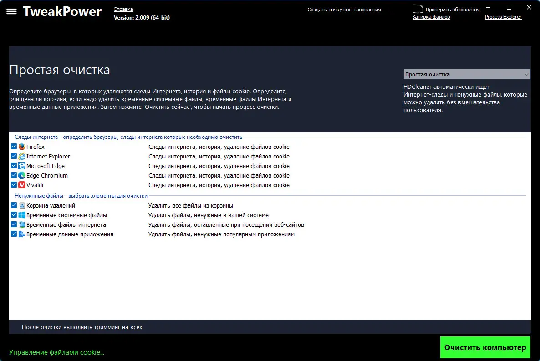Toggle Временные системные файлы checkbox
This screenshot has width=540, height=361.
click(x=14, y=214)
